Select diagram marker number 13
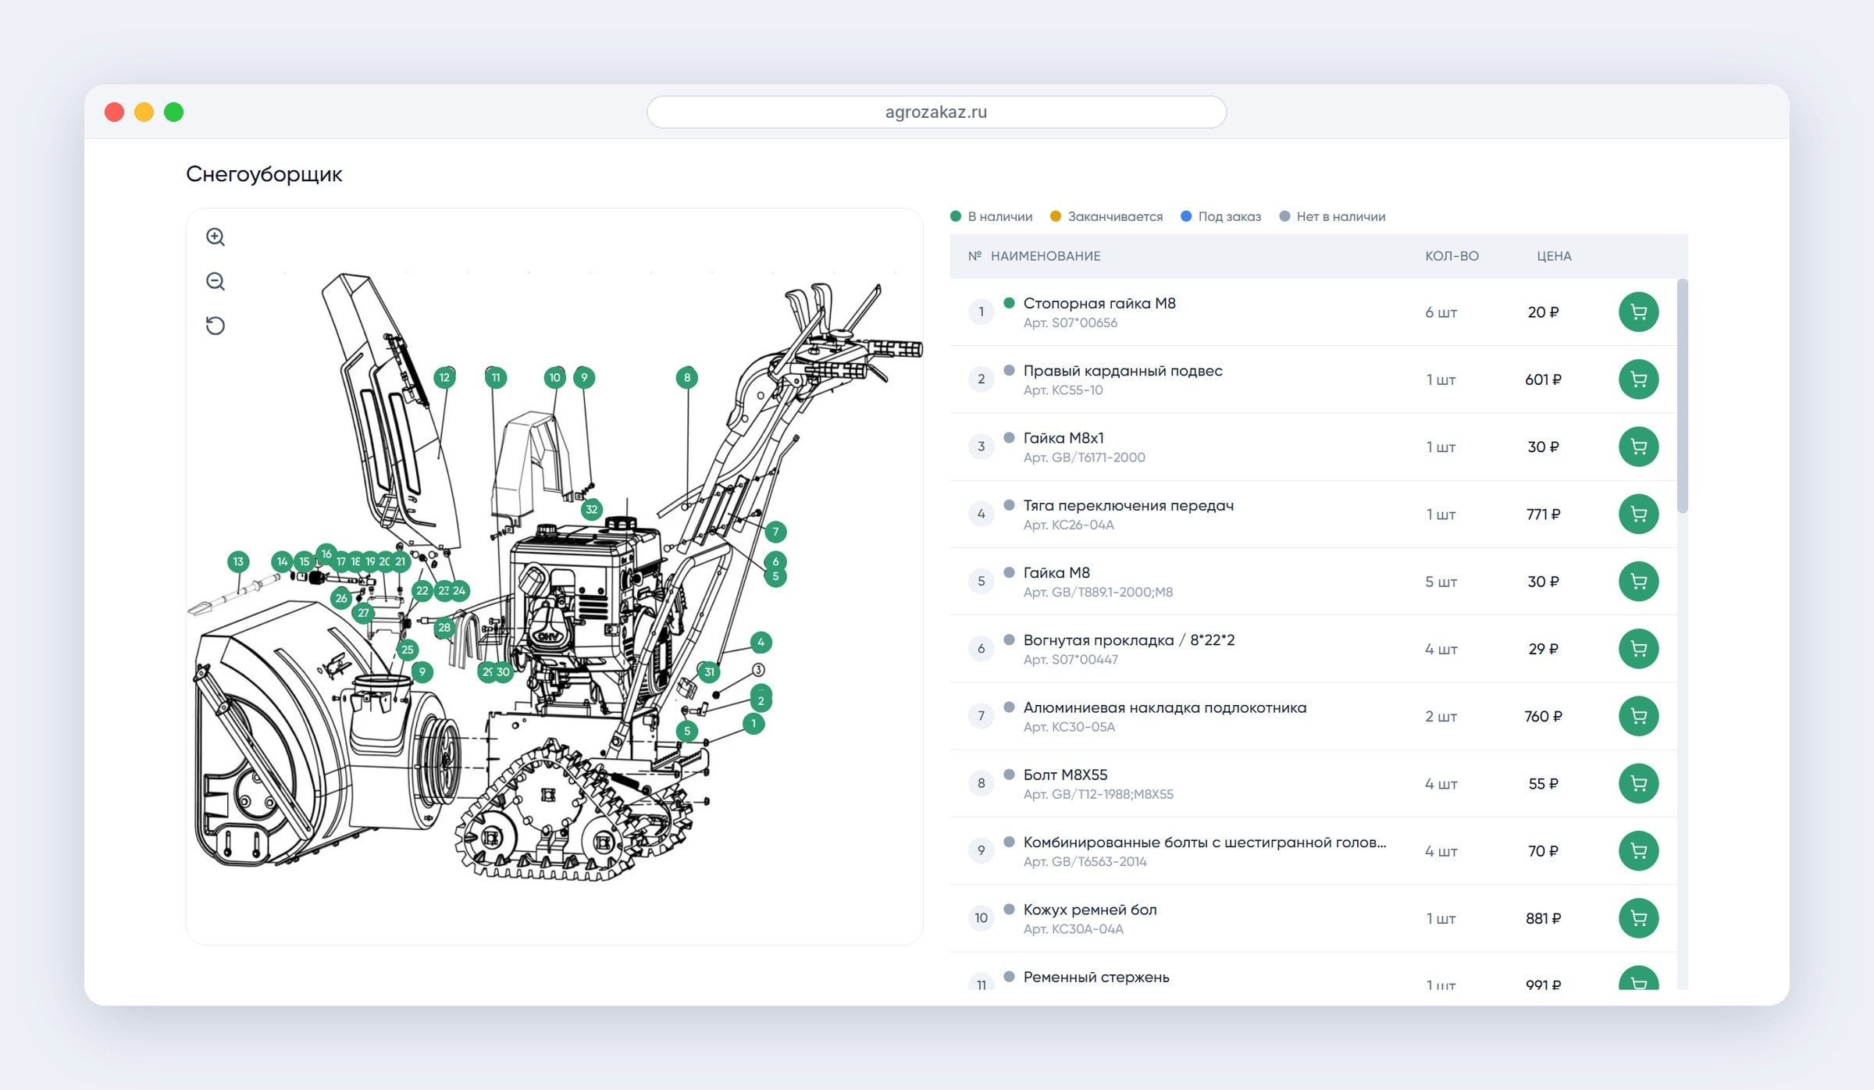The height and width of the screenshot is (1090, 1874). (x=238, y=561)
